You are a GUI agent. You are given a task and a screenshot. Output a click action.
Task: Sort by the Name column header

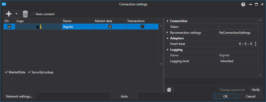coord(78,21)
